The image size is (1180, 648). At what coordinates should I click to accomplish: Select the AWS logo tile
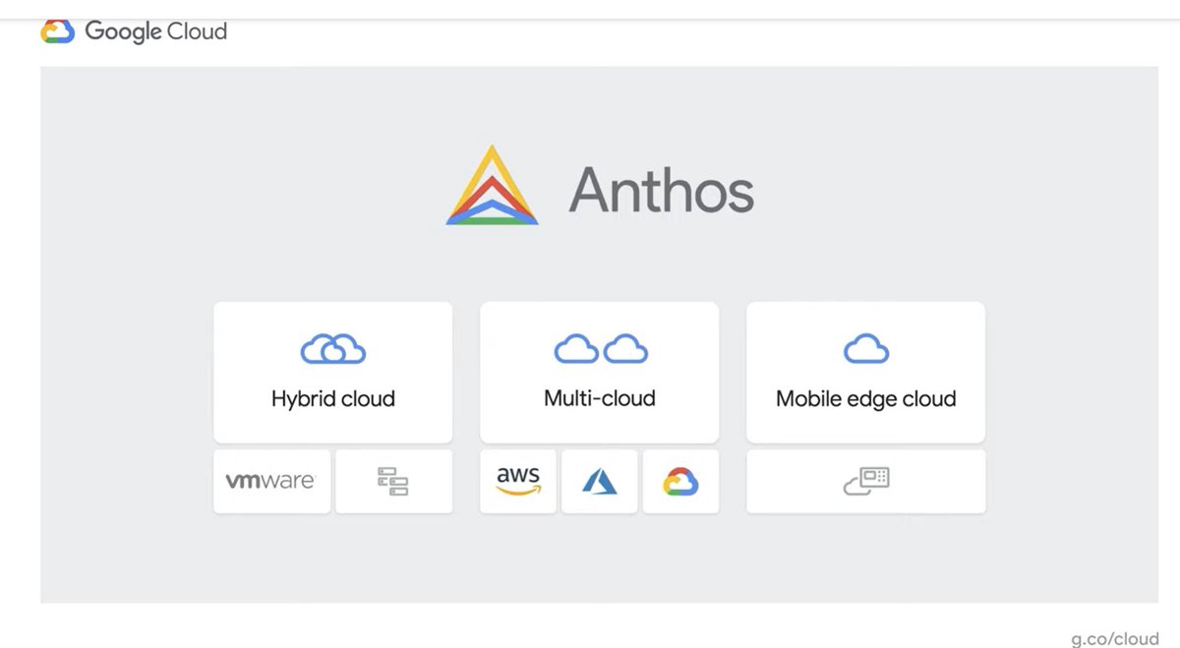[x=518, y=482]
